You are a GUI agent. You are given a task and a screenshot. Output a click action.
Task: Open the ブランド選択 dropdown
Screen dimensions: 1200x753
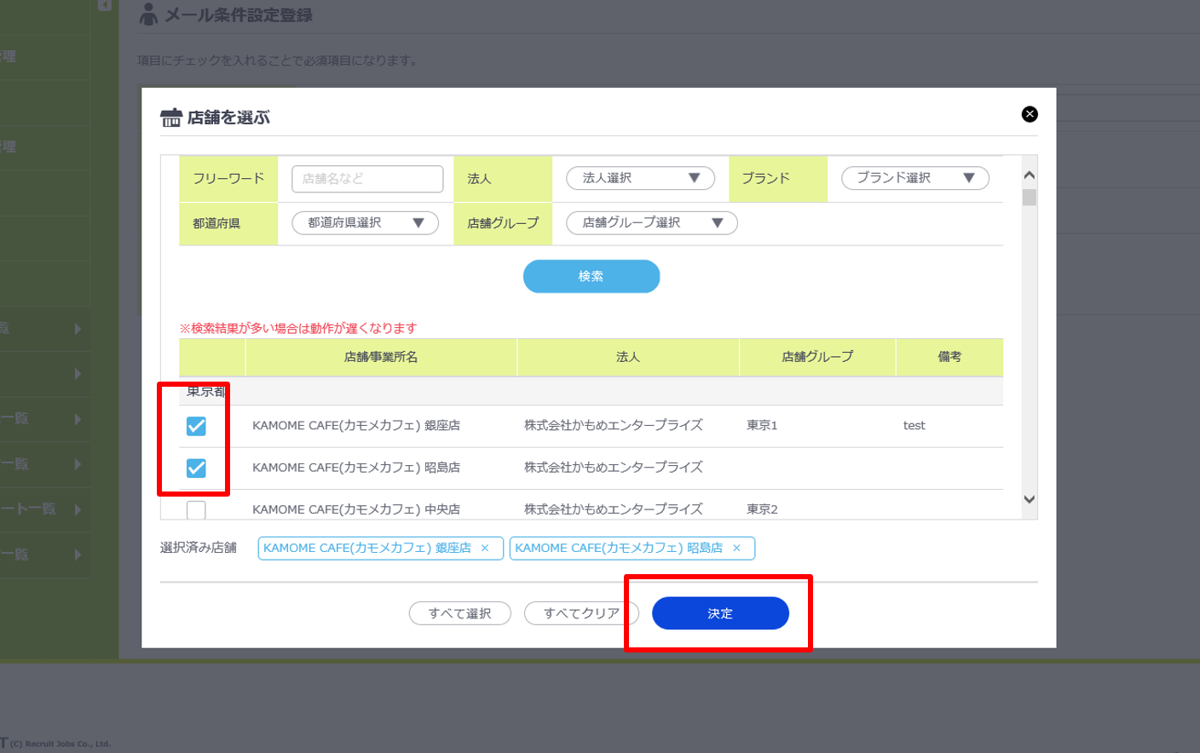pyautogui.click(x=914, y=178)
